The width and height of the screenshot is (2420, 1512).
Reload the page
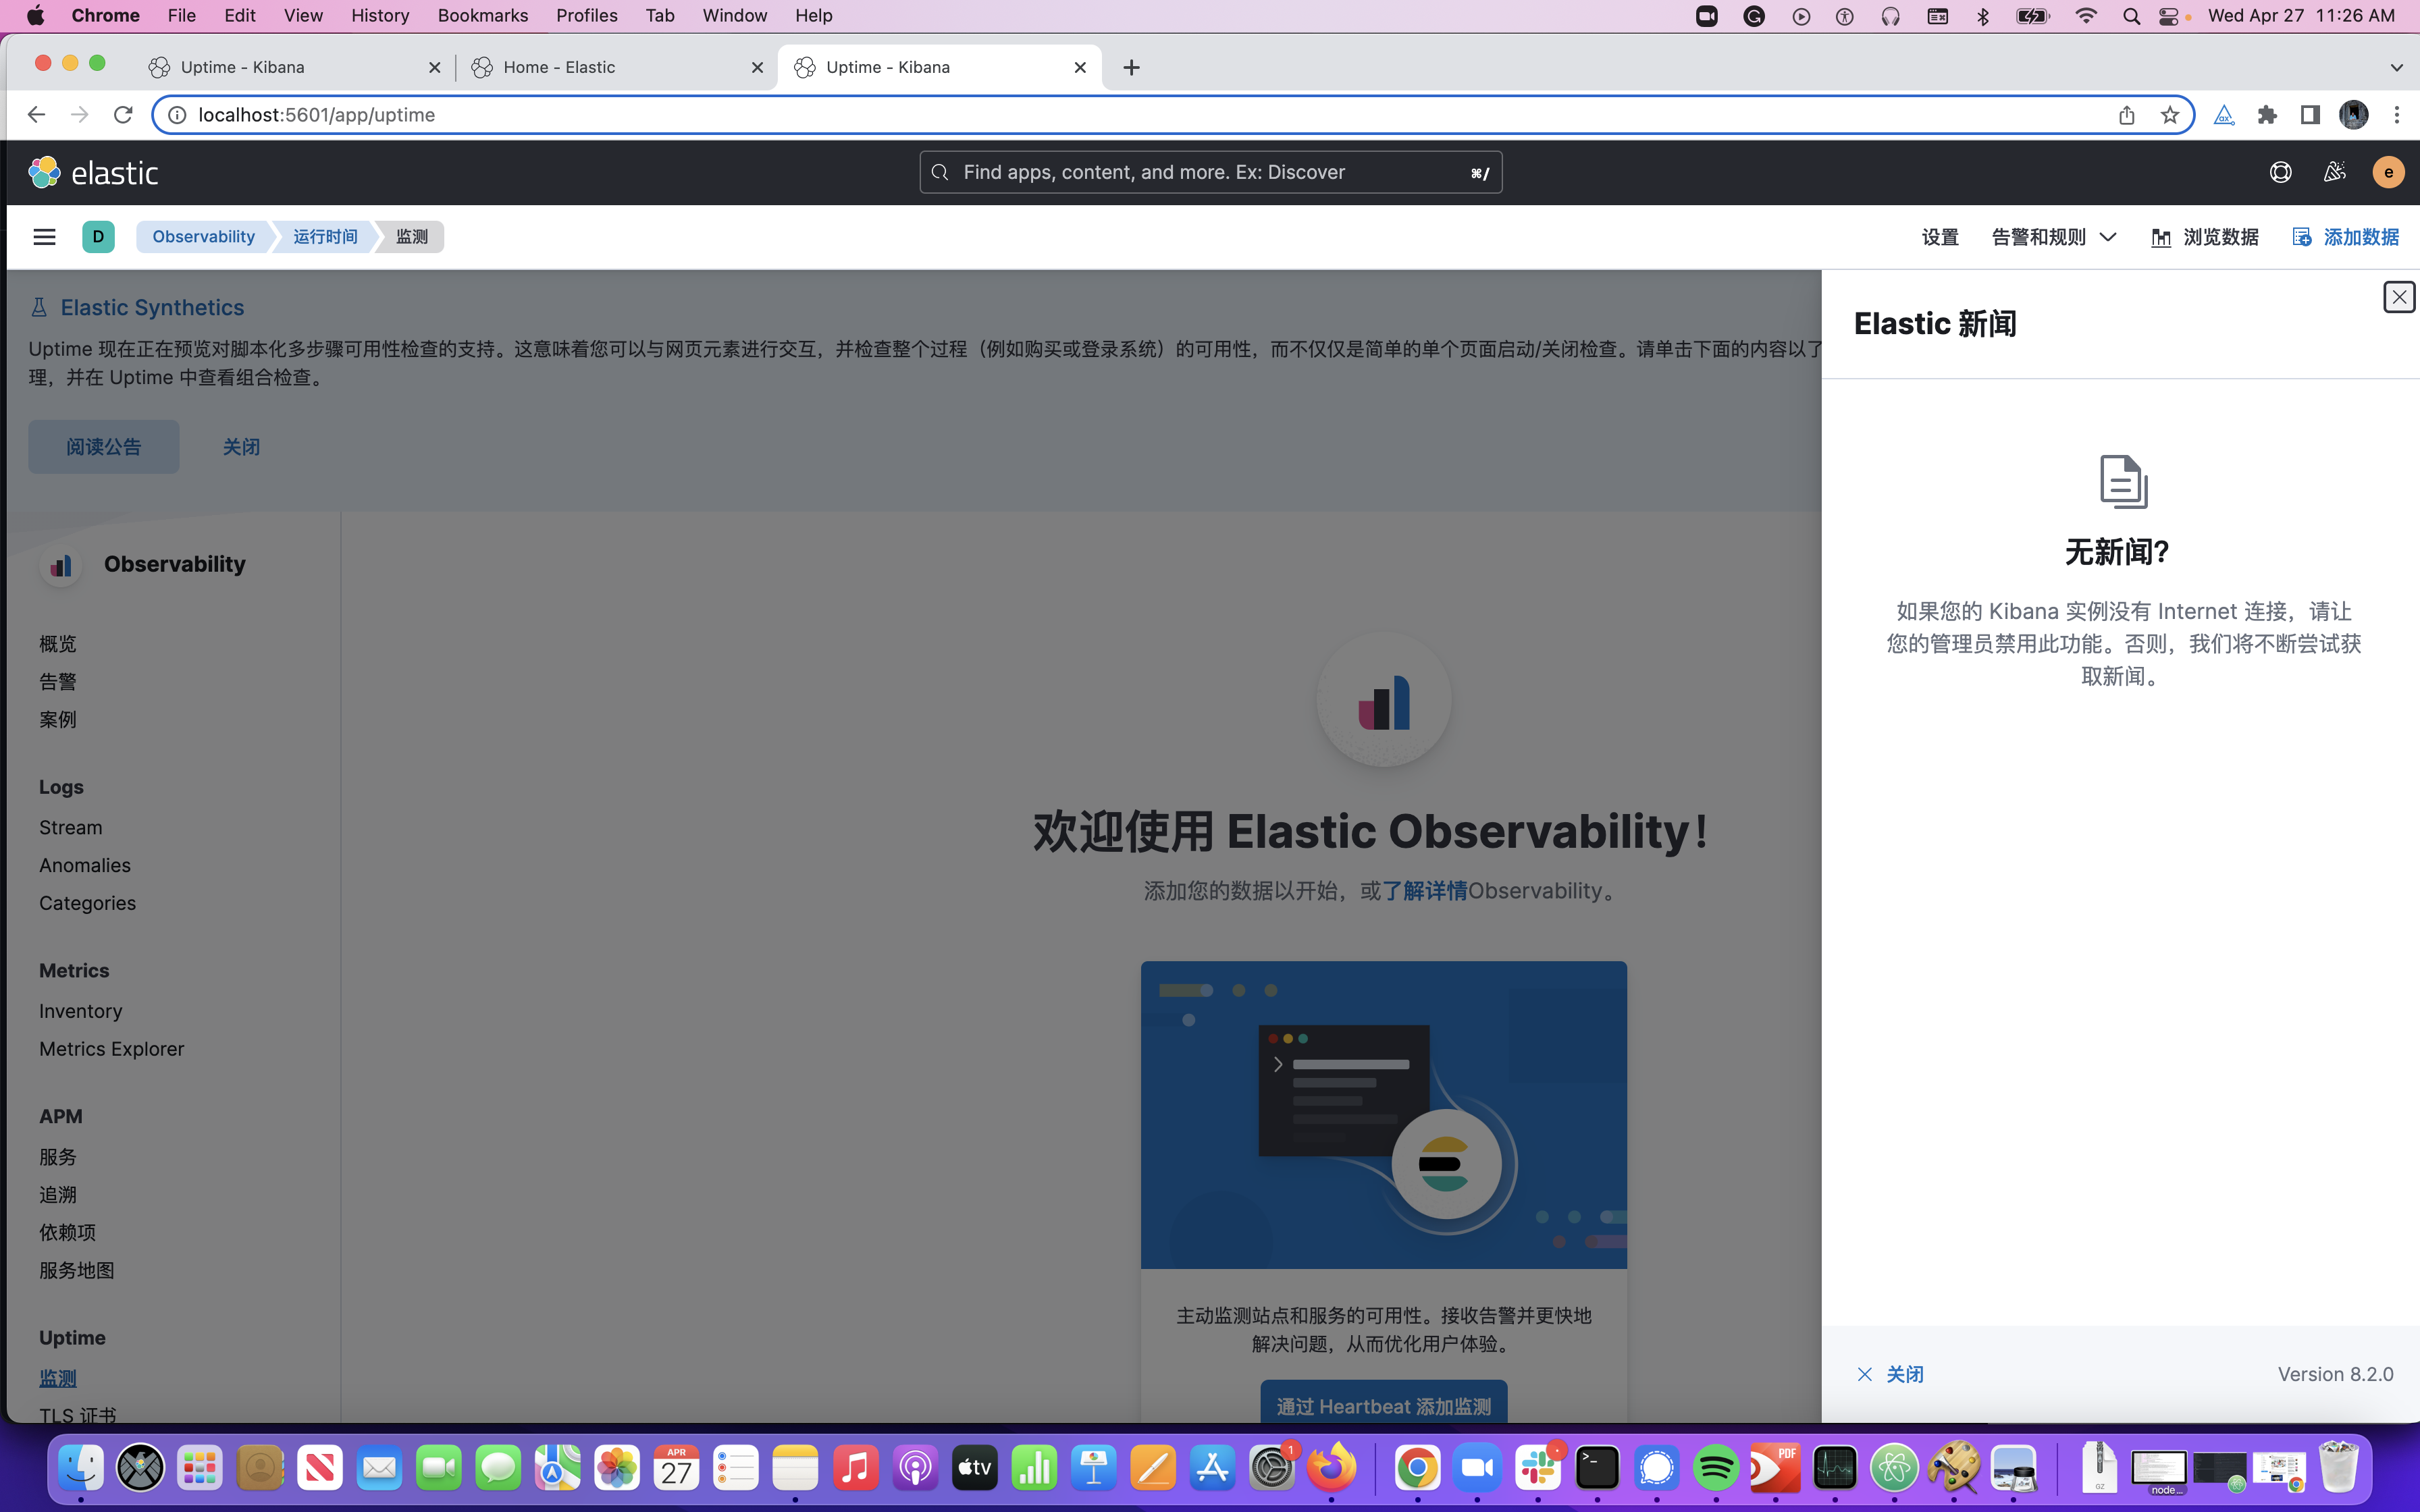point(123,115)
